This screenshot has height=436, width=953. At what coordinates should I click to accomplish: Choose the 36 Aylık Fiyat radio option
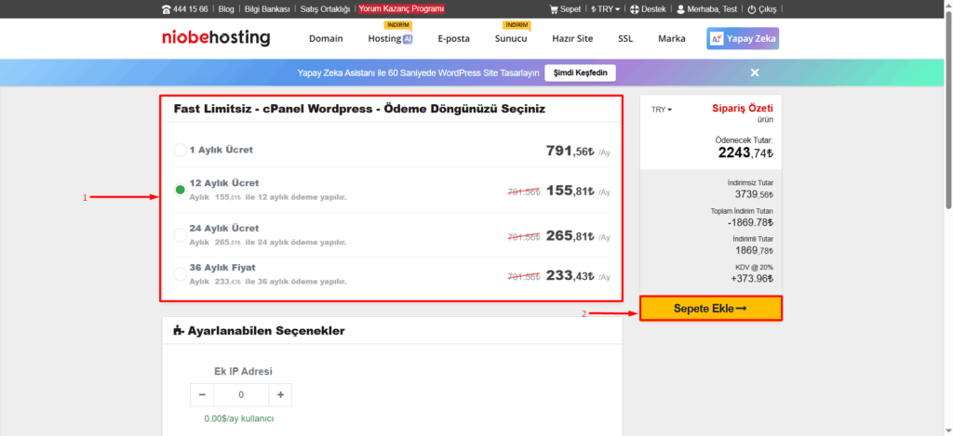click(181, 274)
